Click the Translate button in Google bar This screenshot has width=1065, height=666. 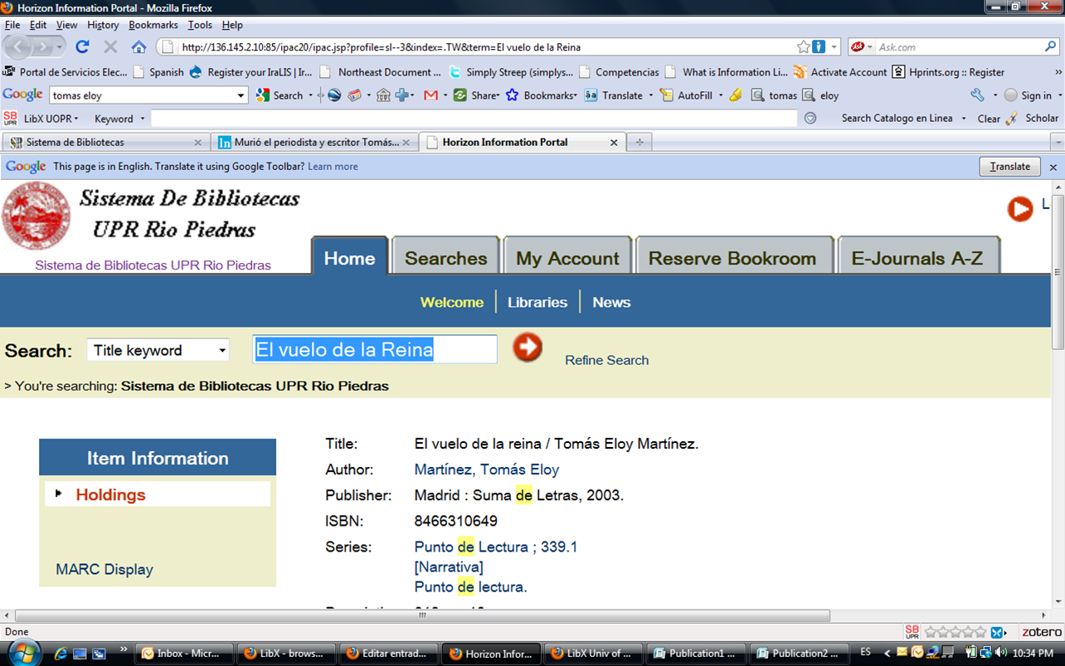1009,167
